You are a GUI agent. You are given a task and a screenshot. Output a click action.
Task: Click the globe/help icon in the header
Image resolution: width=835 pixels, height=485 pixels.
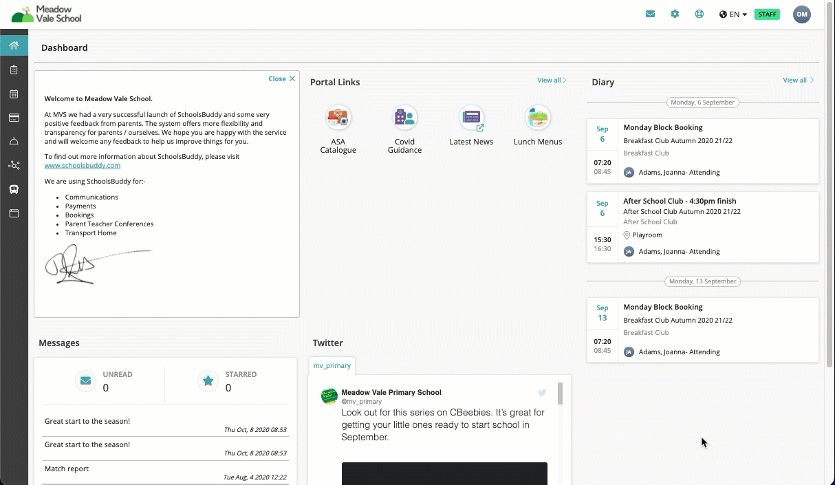(700, 14)
